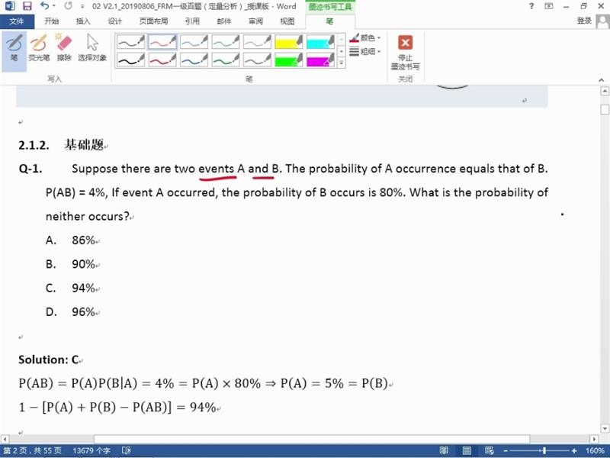Image resolution: width=610 pixels, height=458 pixels.
Task: Pick the thin blue pen style
Action: coord(194,42)
